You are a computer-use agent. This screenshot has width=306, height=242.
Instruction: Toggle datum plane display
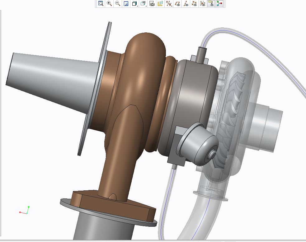(x=177, y=3)
